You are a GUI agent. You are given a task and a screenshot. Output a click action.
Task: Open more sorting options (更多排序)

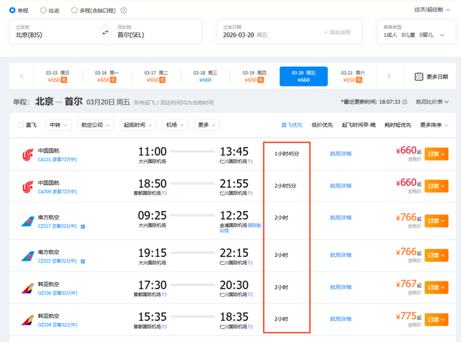click(x=434, y=125)
